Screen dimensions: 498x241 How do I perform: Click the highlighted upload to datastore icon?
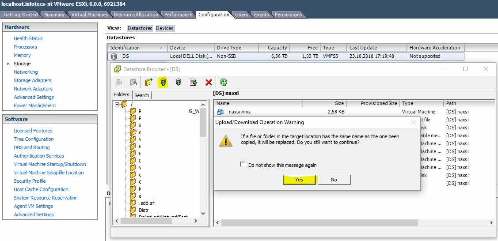163,82
